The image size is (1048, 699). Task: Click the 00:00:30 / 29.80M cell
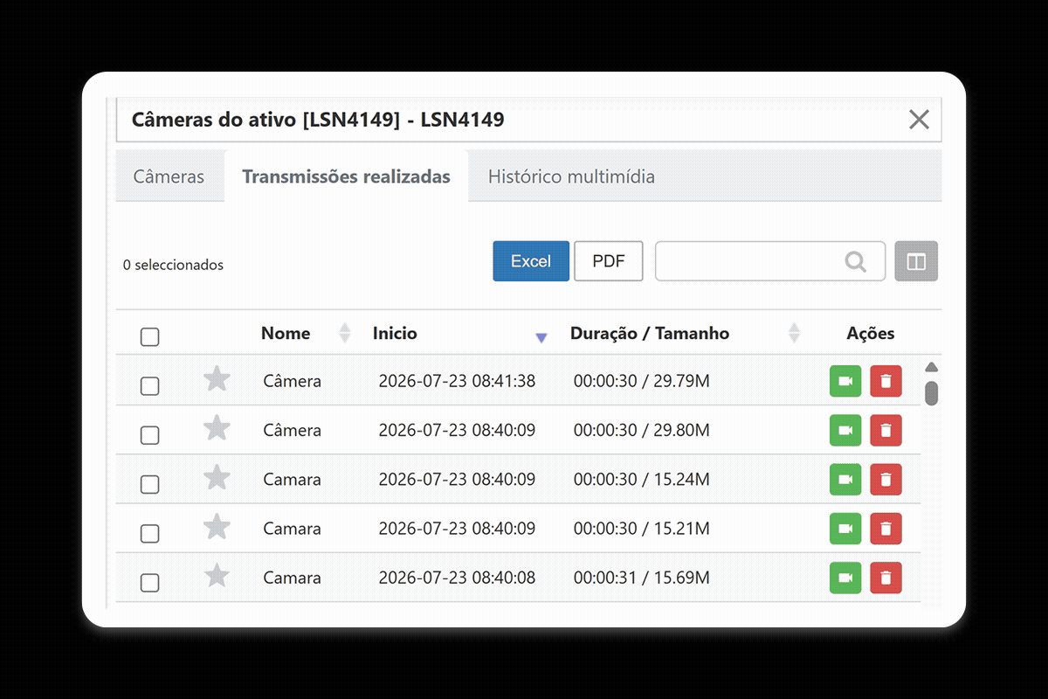pos(642,430)
